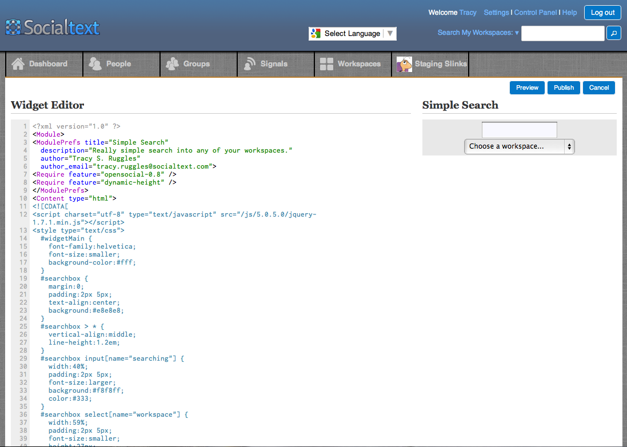Screen dimensions: 627x447
Task: Click the 'background:#e8e8e8;' line
Action: [x=86, y=310]
